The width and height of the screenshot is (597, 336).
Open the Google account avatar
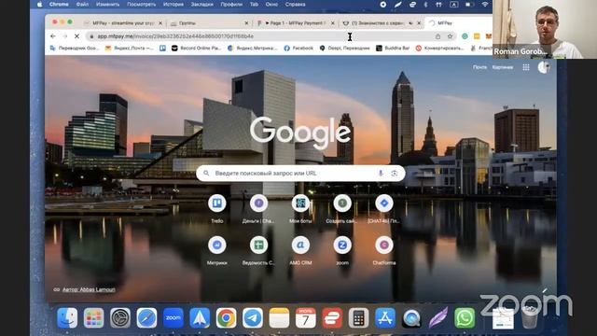(543, 67)
